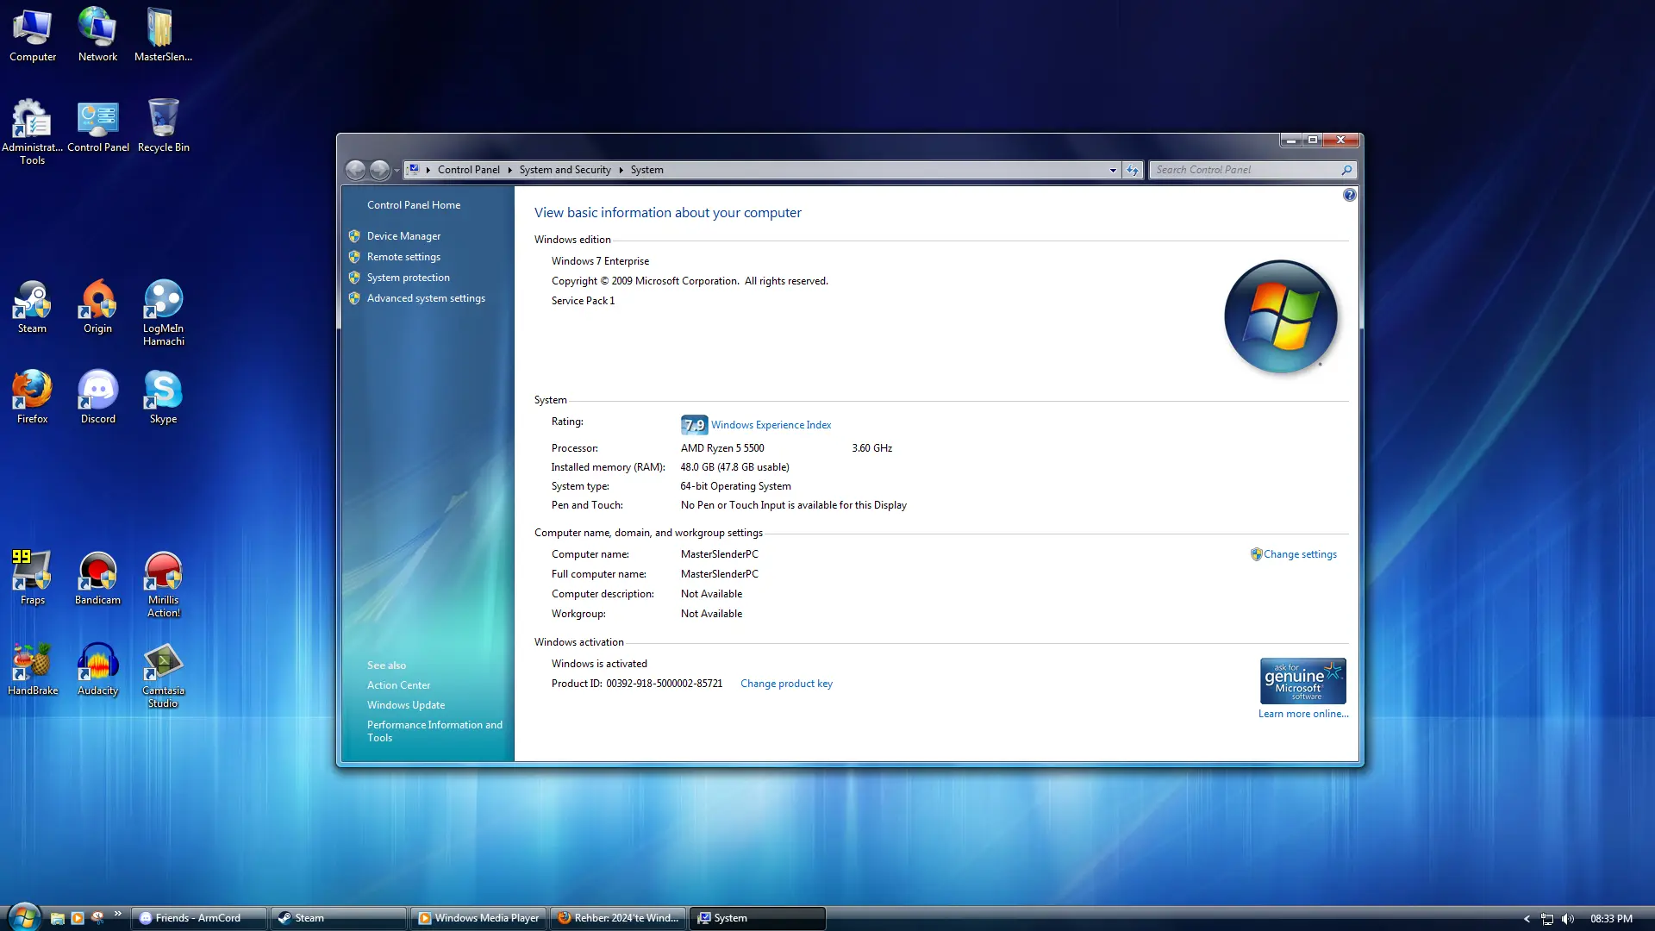Screen dimensions: 1655x931
Task: Open Windows Update link
Action: coord(406,705)
